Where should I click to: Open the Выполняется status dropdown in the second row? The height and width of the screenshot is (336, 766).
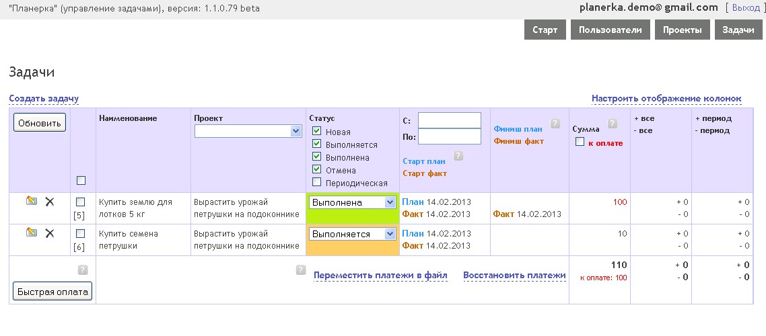[353, 234]
